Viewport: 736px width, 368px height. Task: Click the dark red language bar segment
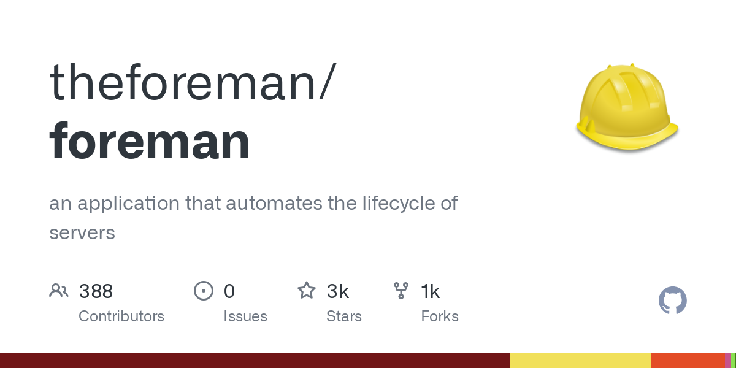click(x=255, y=361)
